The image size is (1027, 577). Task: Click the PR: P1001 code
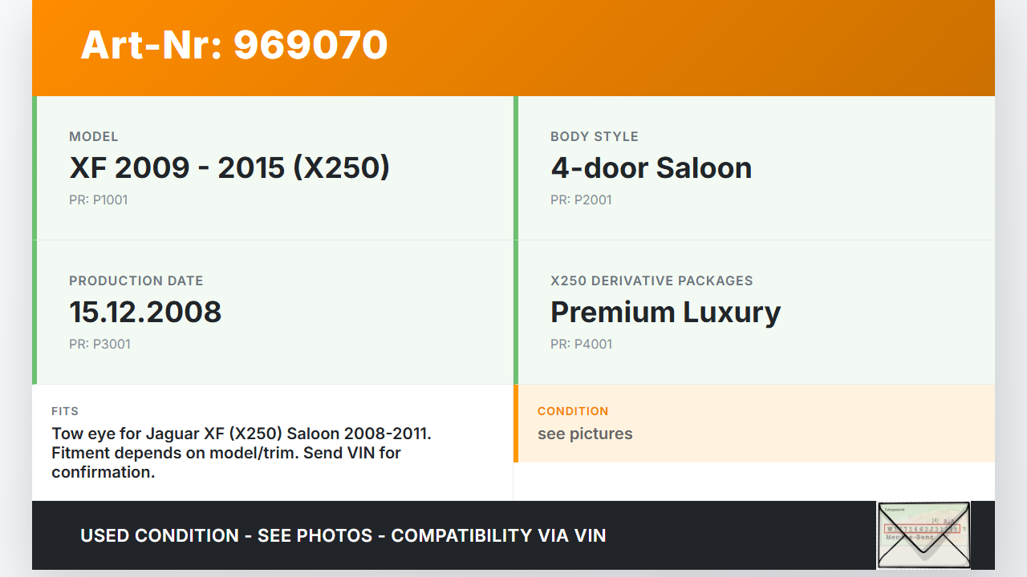pyautogui.click(x=98, y=200)
